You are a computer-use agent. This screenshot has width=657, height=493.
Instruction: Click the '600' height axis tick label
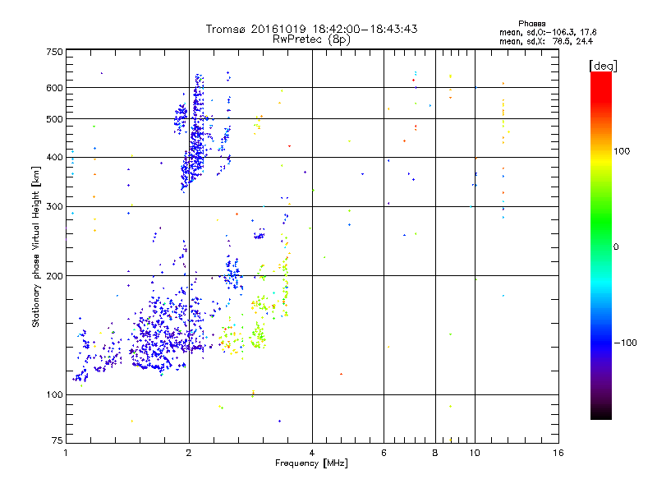[54, 88]
